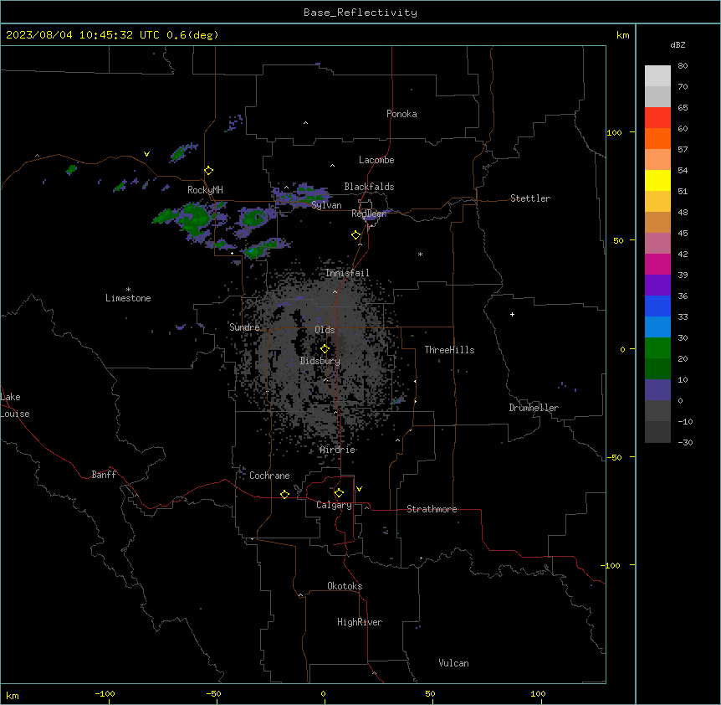Click the yellow diamond marker above Calgary label

click(339, 493)
